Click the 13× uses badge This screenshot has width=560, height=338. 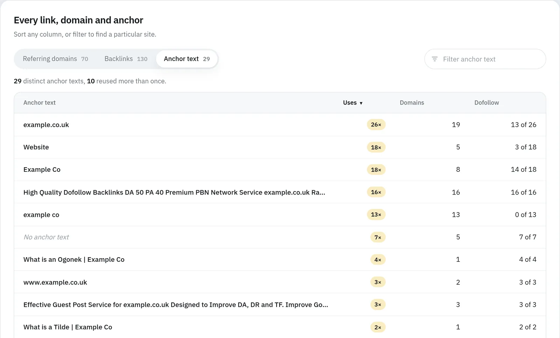376,214
